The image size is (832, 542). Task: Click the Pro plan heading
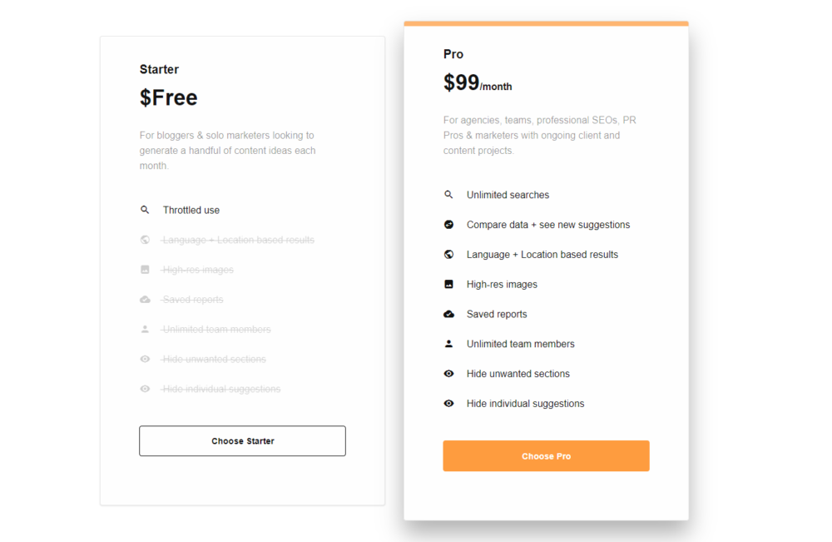[453, 54]
